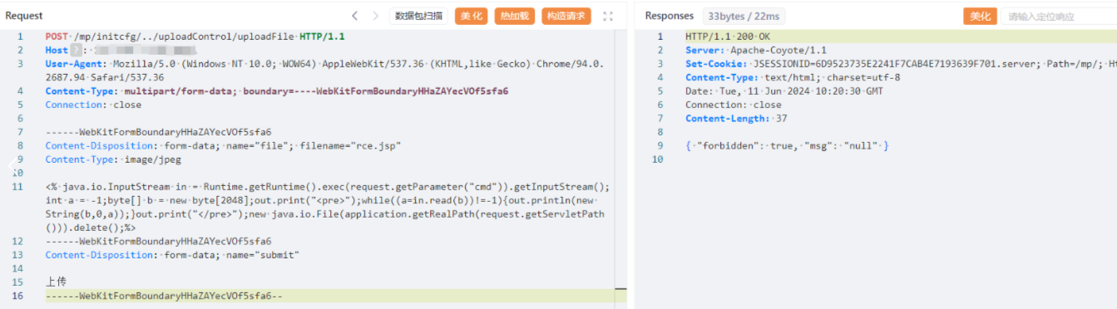Click the Responses panel title
1117x309 pixels.
tap(670, 16)
